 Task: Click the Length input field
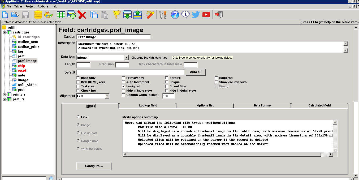tap(83, 65)
